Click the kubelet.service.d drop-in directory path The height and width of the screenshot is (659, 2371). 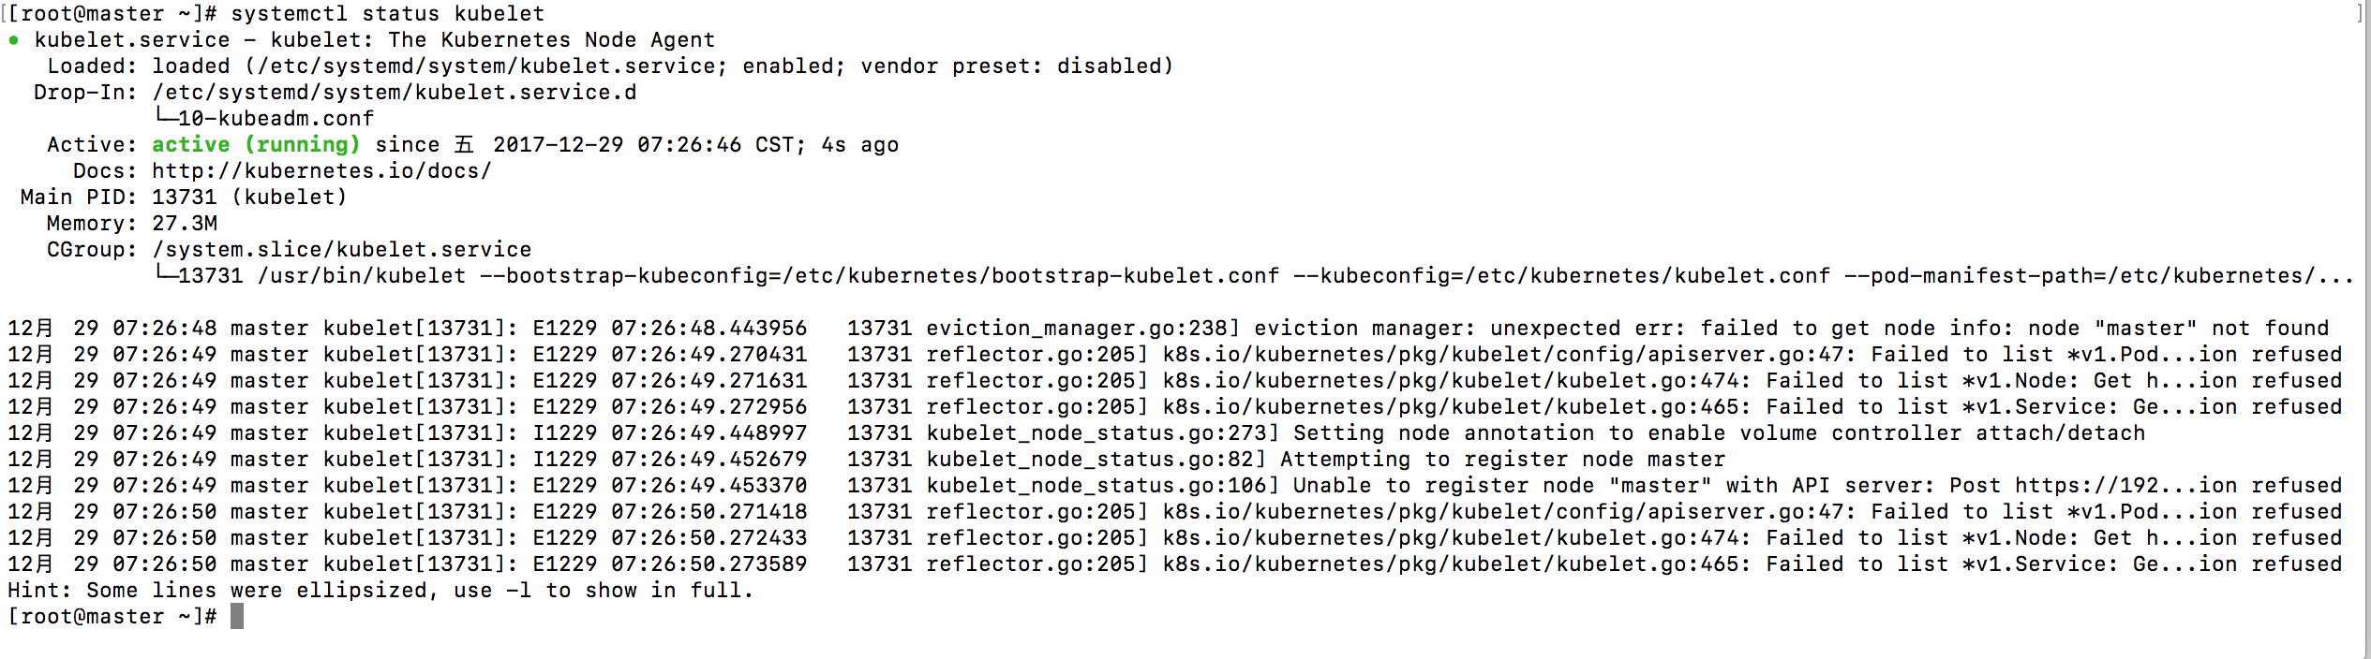[x=395, y=93]
